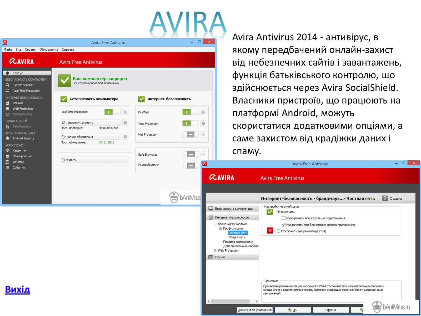Click the Проверить систему button
Viewport: 421px width, 316px height.
point(91,123)
